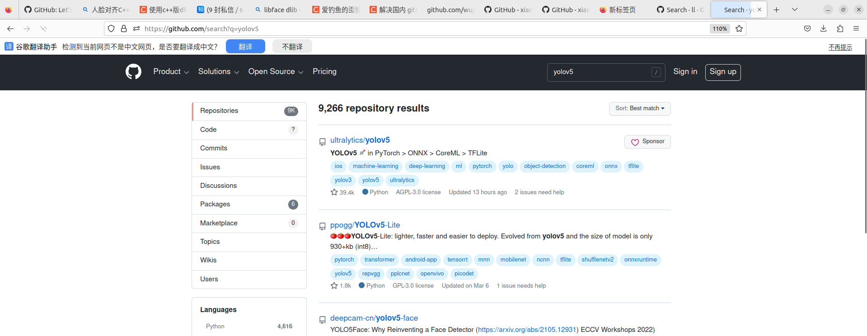This screenshot has width=867, height=336.
Task: Click the permissions icon in address bar
Action: tap(136, 28)
